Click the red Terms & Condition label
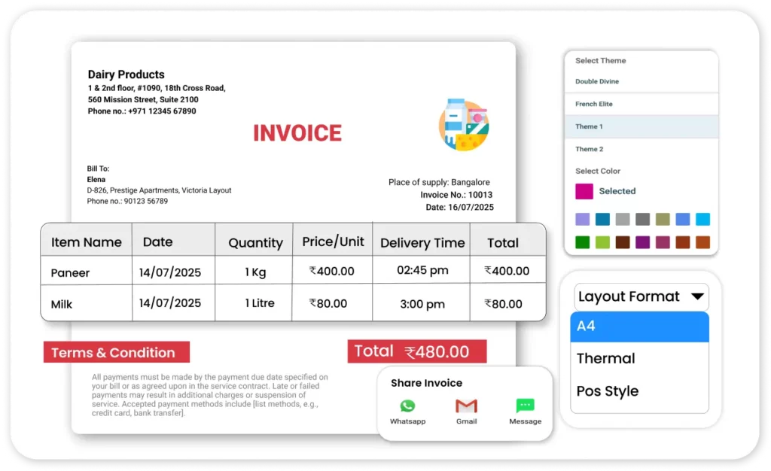771x471 pixels. coord(116,352)
